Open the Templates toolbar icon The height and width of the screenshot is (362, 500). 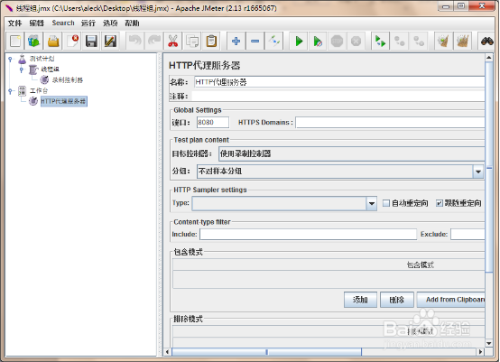coord(34,42)
